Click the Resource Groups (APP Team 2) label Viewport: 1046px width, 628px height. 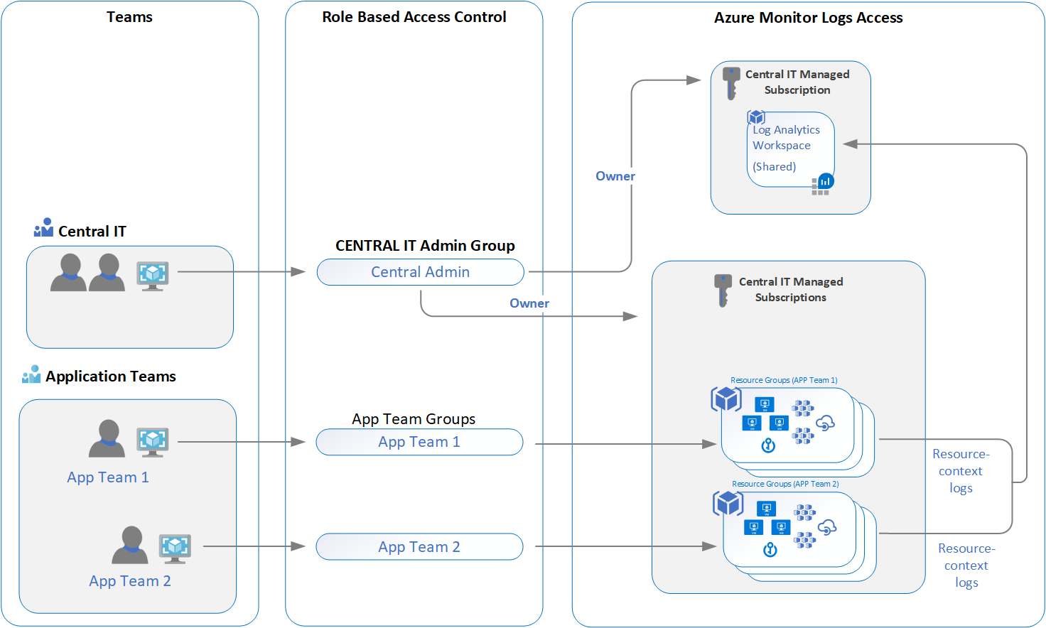coord(785,484)
